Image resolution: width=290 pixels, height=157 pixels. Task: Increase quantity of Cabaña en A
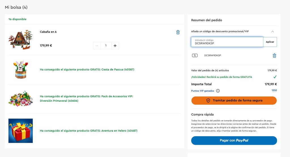115,46
